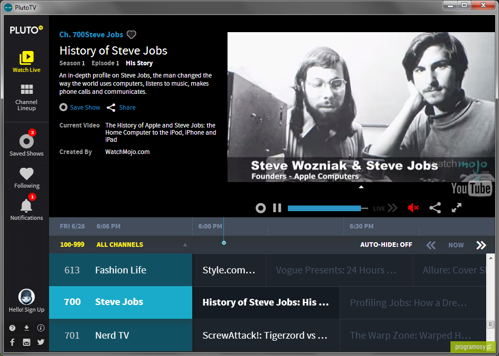Advance guide with right double chevron
Screen dimensions: 499x356
click(x=481, y=245)
